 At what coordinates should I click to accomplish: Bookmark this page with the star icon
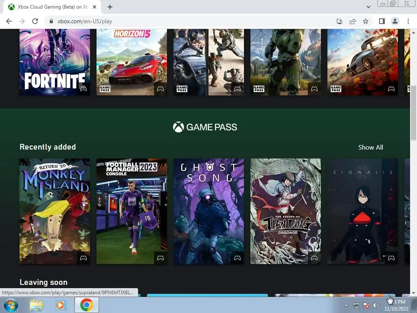tap(366, 21)
